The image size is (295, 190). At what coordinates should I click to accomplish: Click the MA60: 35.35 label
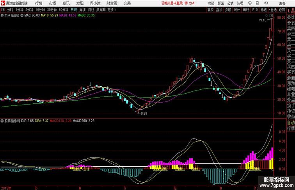tap(86, 16)
